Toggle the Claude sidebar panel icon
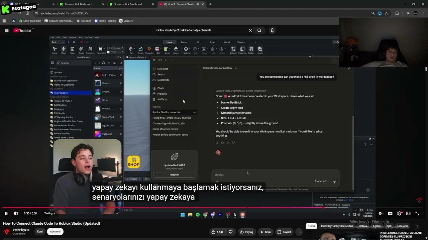Image resolution: width=428 pixels, height=240 pixels. click(160, 60)
